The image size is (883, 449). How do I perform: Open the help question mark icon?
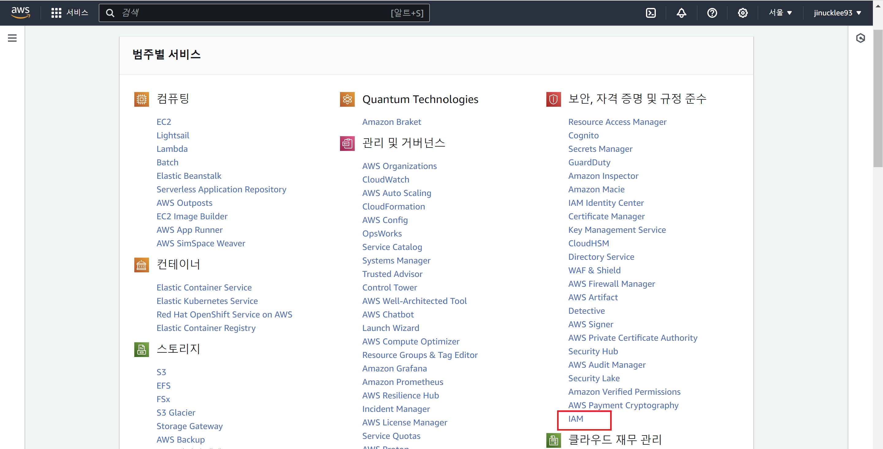(x=712, y=13)
